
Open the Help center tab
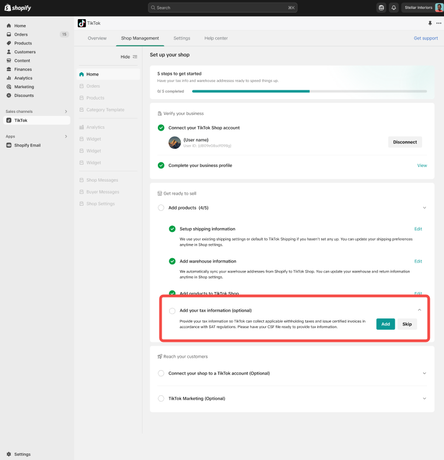[216, 38]
